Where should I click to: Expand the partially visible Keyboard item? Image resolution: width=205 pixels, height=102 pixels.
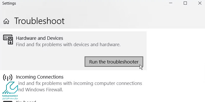26,101
